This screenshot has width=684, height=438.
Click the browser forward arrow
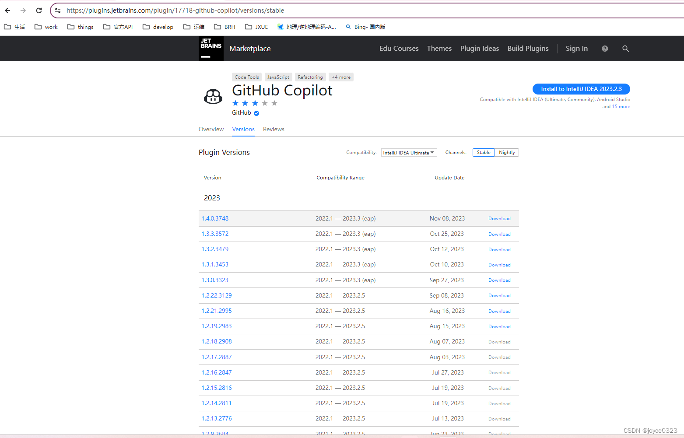(23, 11)
